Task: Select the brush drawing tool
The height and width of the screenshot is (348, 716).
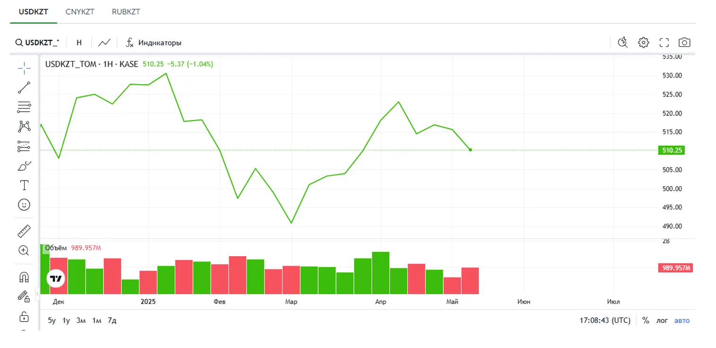Action: tap(24, 166)
